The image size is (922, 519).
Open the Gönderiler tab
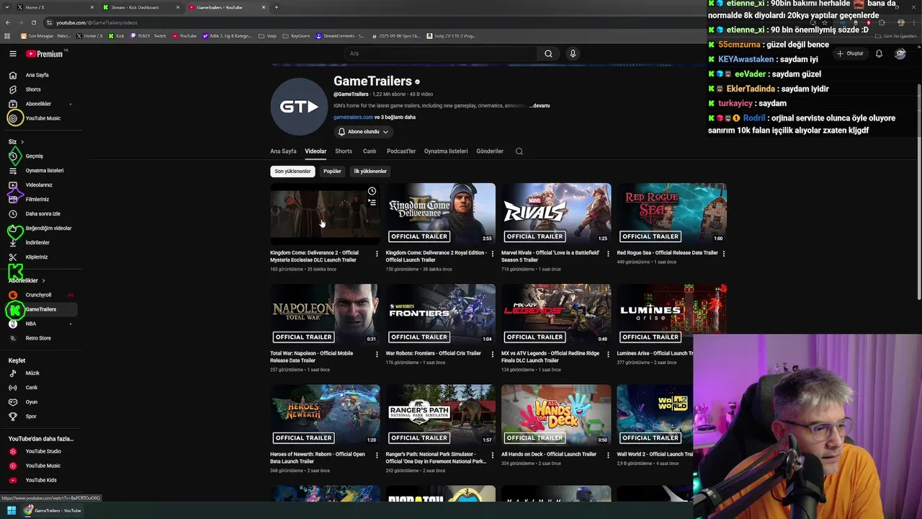coord(490,151)
